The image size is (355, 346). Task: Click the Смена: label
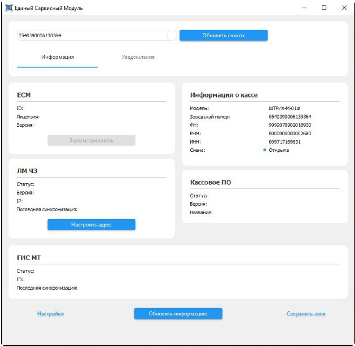(x=198, y=150)
